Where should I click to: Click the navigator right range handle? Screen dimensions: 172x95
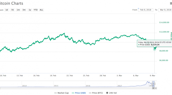pos(155,84)
